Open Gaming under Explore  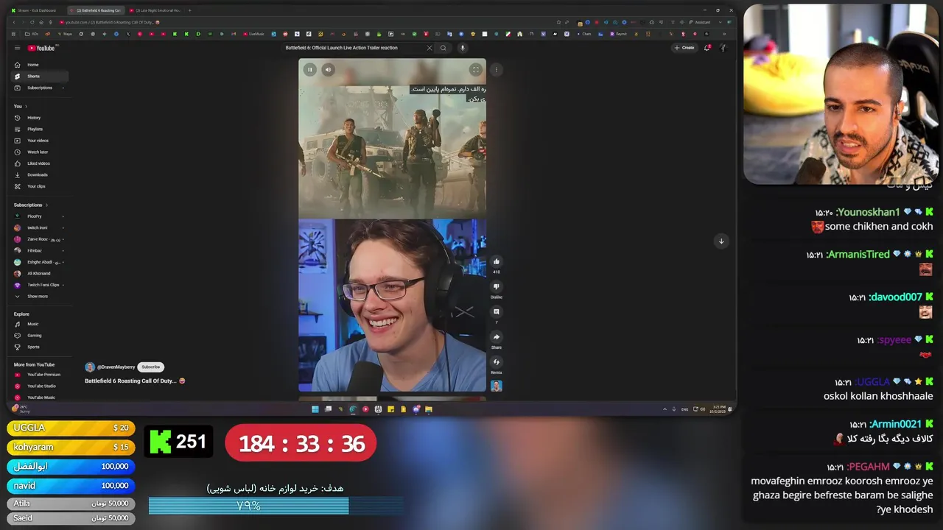(40, 336)
